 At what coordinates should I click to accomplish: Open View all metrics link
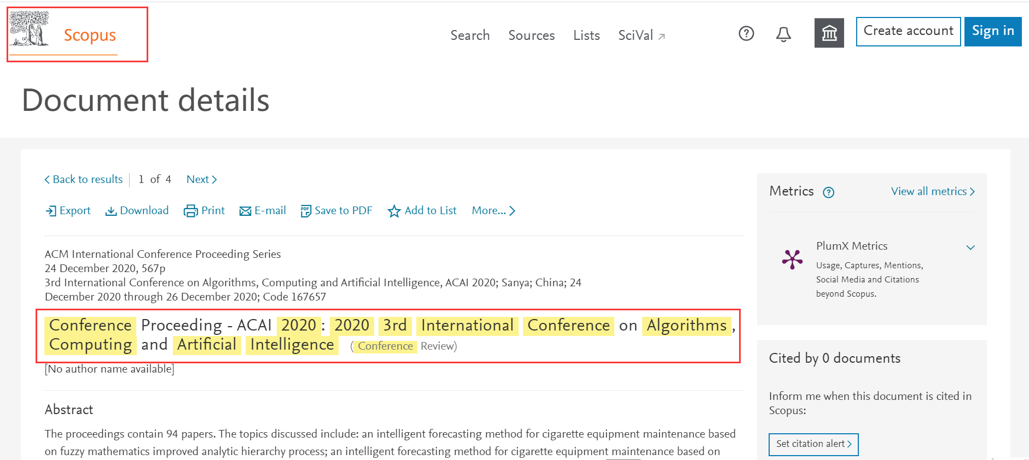pos(933,191)
